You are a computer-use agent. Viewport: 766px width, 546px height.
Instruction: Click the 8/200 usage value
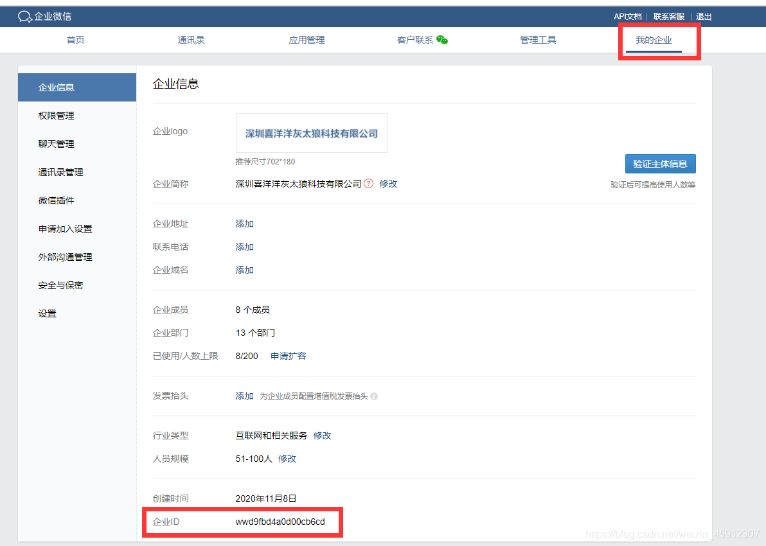point(247,356)
